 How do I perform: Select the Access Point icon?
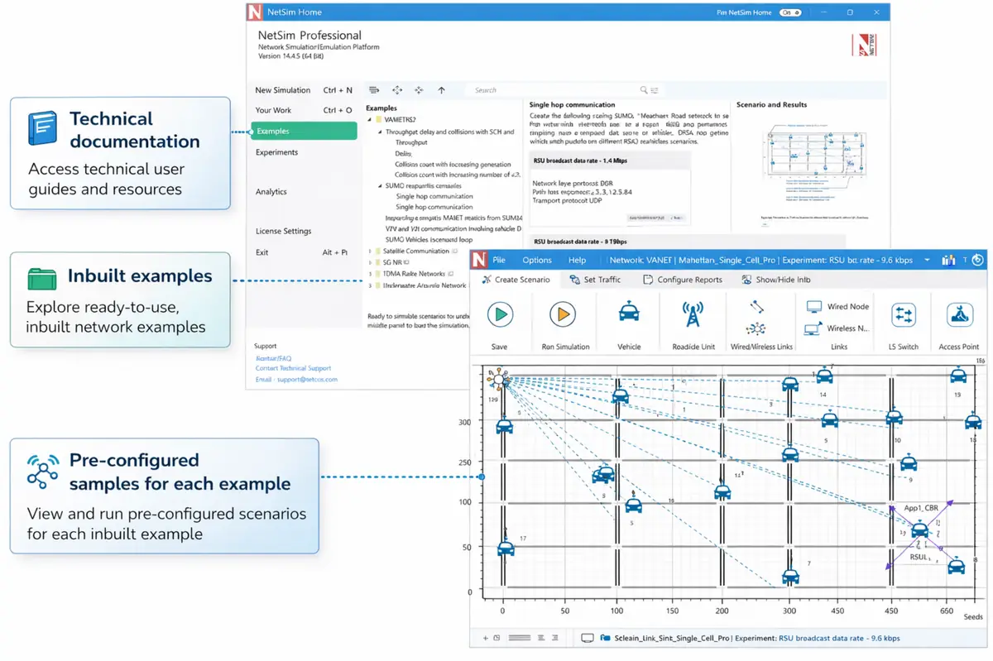tap(959, 315)
